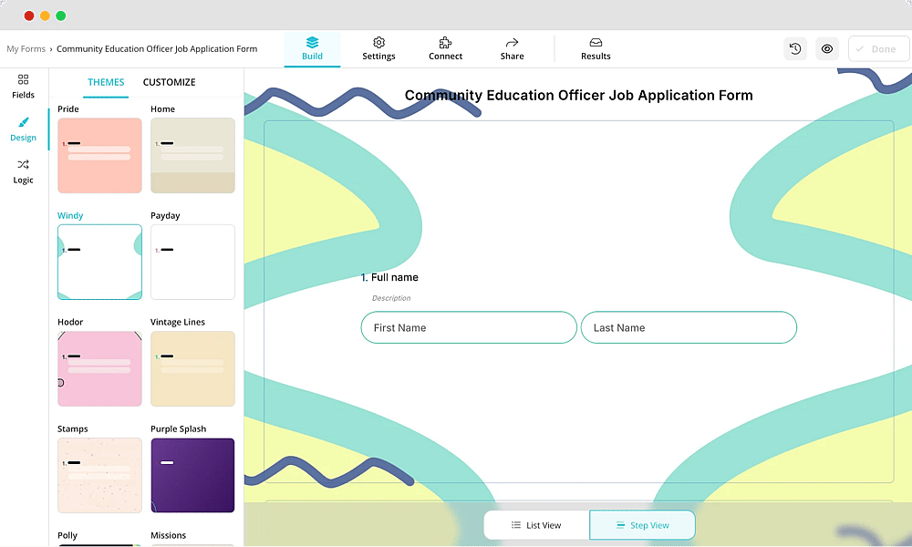912x547 pixels.
Task: Click the revision history clock icon
Action: [x=795, y=49]
